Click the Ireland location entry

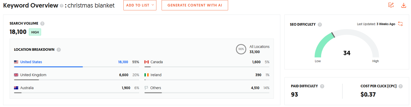[156, 75]
